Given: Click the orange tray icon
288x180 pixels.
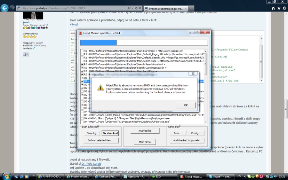Looking at the screenshot, I should coord(257,176).
